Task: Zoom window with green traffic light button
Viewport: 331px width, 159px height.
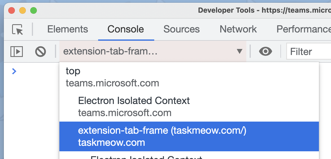Action: point(34,10)
